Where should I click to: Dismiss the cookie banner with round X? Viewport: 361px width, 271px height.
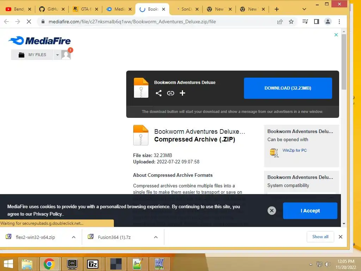272,210
